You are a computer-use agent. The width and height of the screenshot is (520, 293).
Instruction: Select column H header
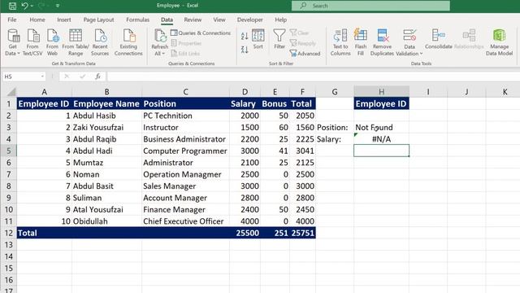(381, 92)
